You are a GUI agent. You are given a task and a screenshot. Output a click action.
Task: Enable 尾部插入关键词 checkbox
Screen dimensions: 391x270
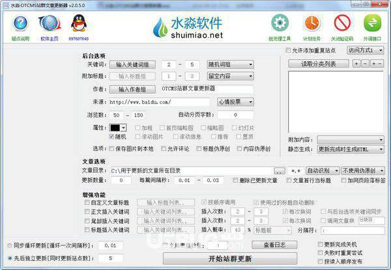(87, 221)
